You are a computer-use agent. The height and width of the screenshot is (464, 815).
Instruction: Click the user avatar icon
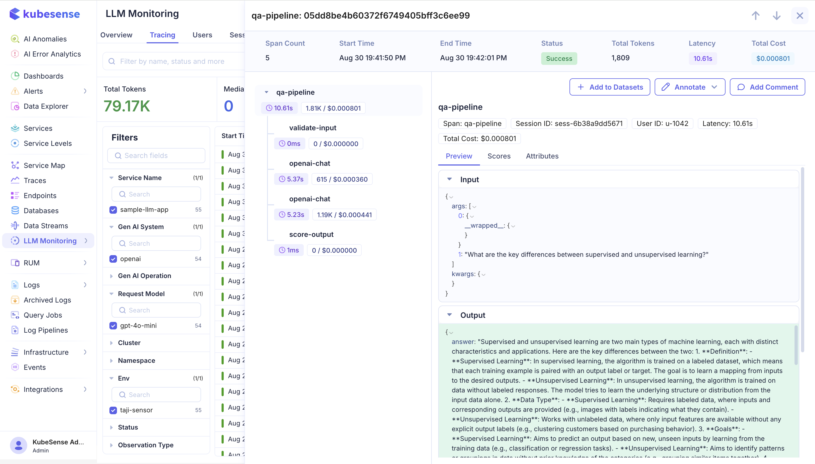(19, 445)
